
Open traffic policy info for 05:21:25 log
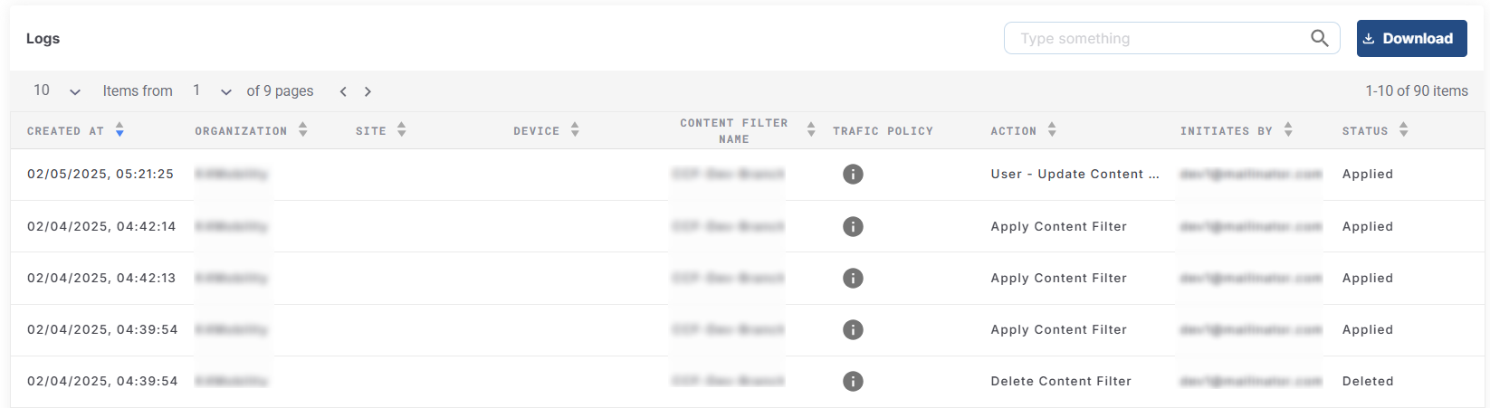pos(853,174)
